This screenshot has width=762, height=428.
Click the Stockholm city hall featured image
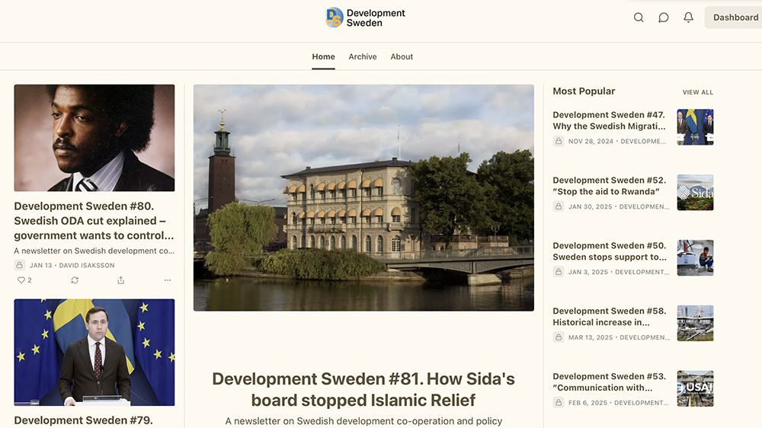(x=363, y=197)
